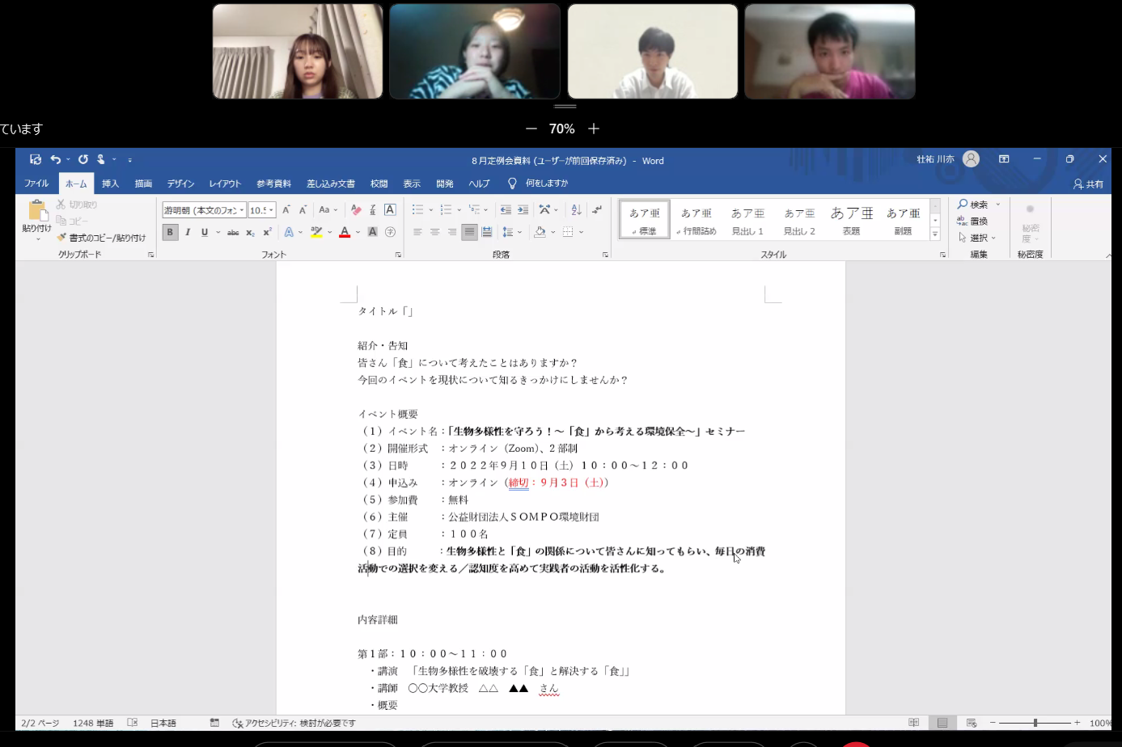Expand the Styles gallery with the More arrow

tap(935, 234)
